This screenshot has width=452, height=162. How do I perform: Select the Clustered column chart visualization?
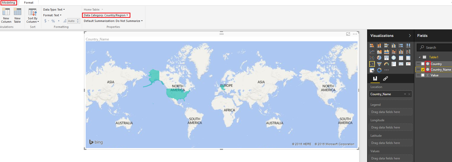pos(394,45)
